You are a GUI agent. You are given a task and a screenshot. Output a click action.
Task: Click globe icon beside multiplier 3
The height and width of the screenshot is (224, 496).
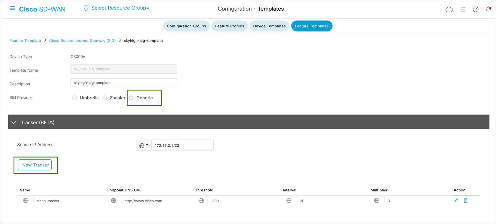[x=377, y=201]
